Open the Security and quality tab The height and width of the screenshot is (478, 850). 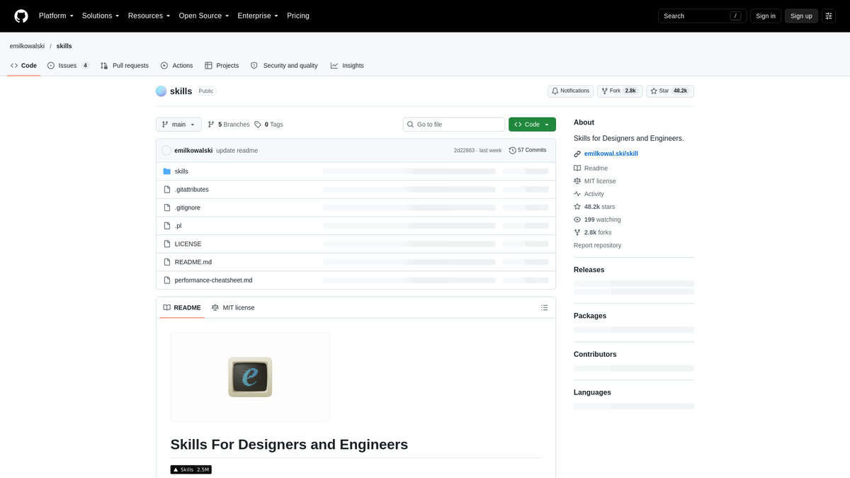point(284,65)
